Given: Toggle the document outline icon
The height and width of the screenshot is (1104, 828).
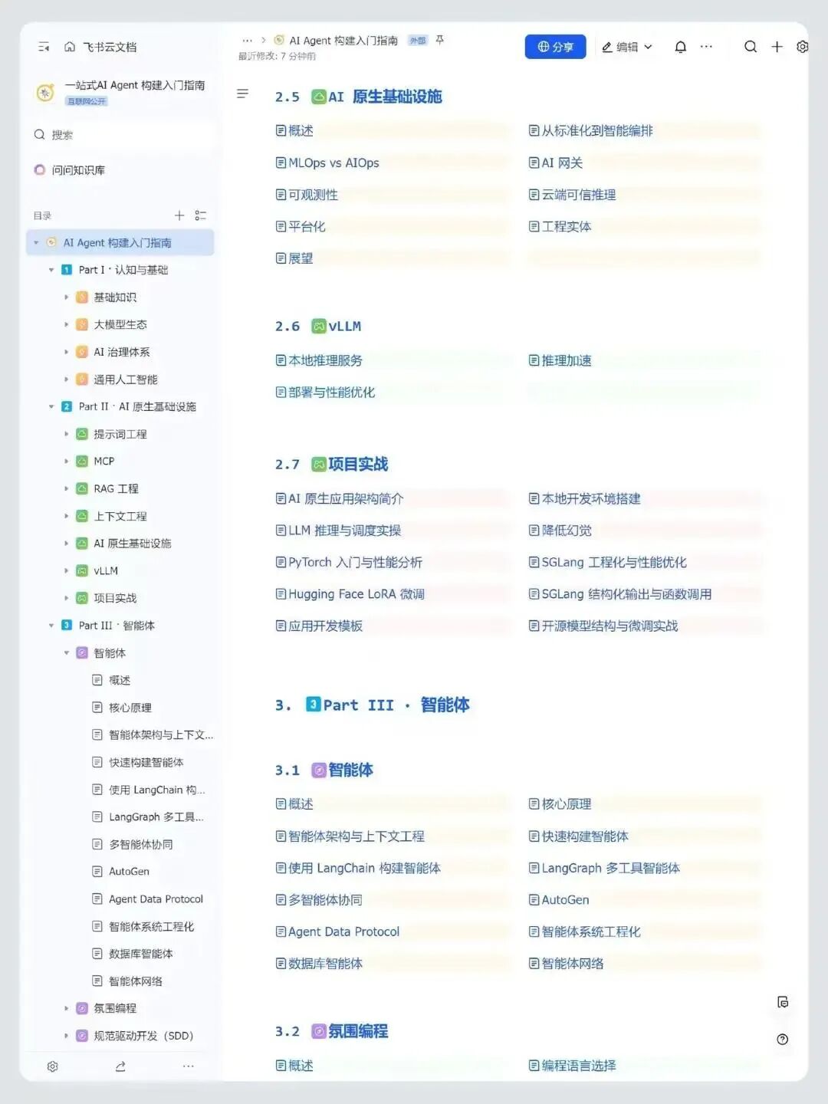Looking at the screenshot, I should (x=242, y=94).
